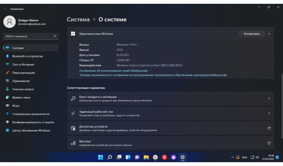
Task: Open Удаленный рабочий стол row
Action: point(171,113)
